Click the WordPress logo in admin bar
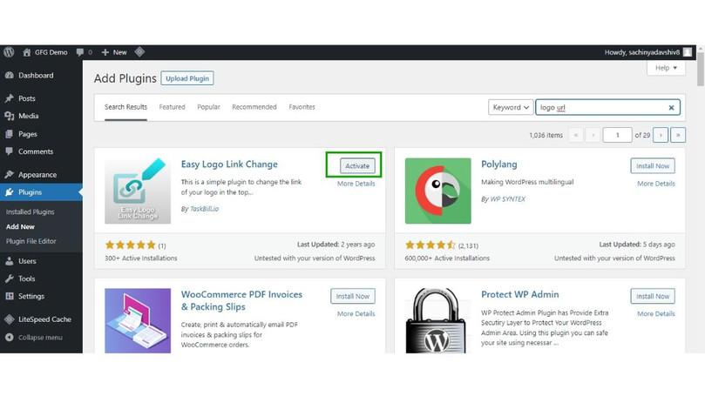705x396 pixels. (x=9, y=52)
